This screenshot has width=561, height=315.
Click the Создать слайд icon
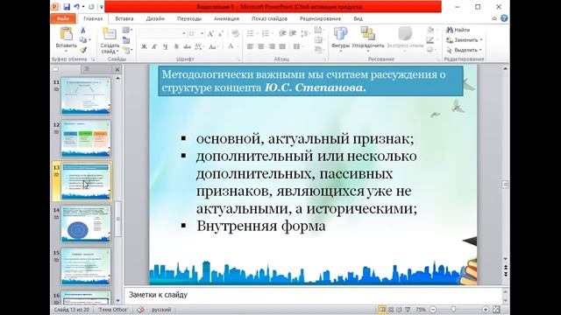[109, 34]
